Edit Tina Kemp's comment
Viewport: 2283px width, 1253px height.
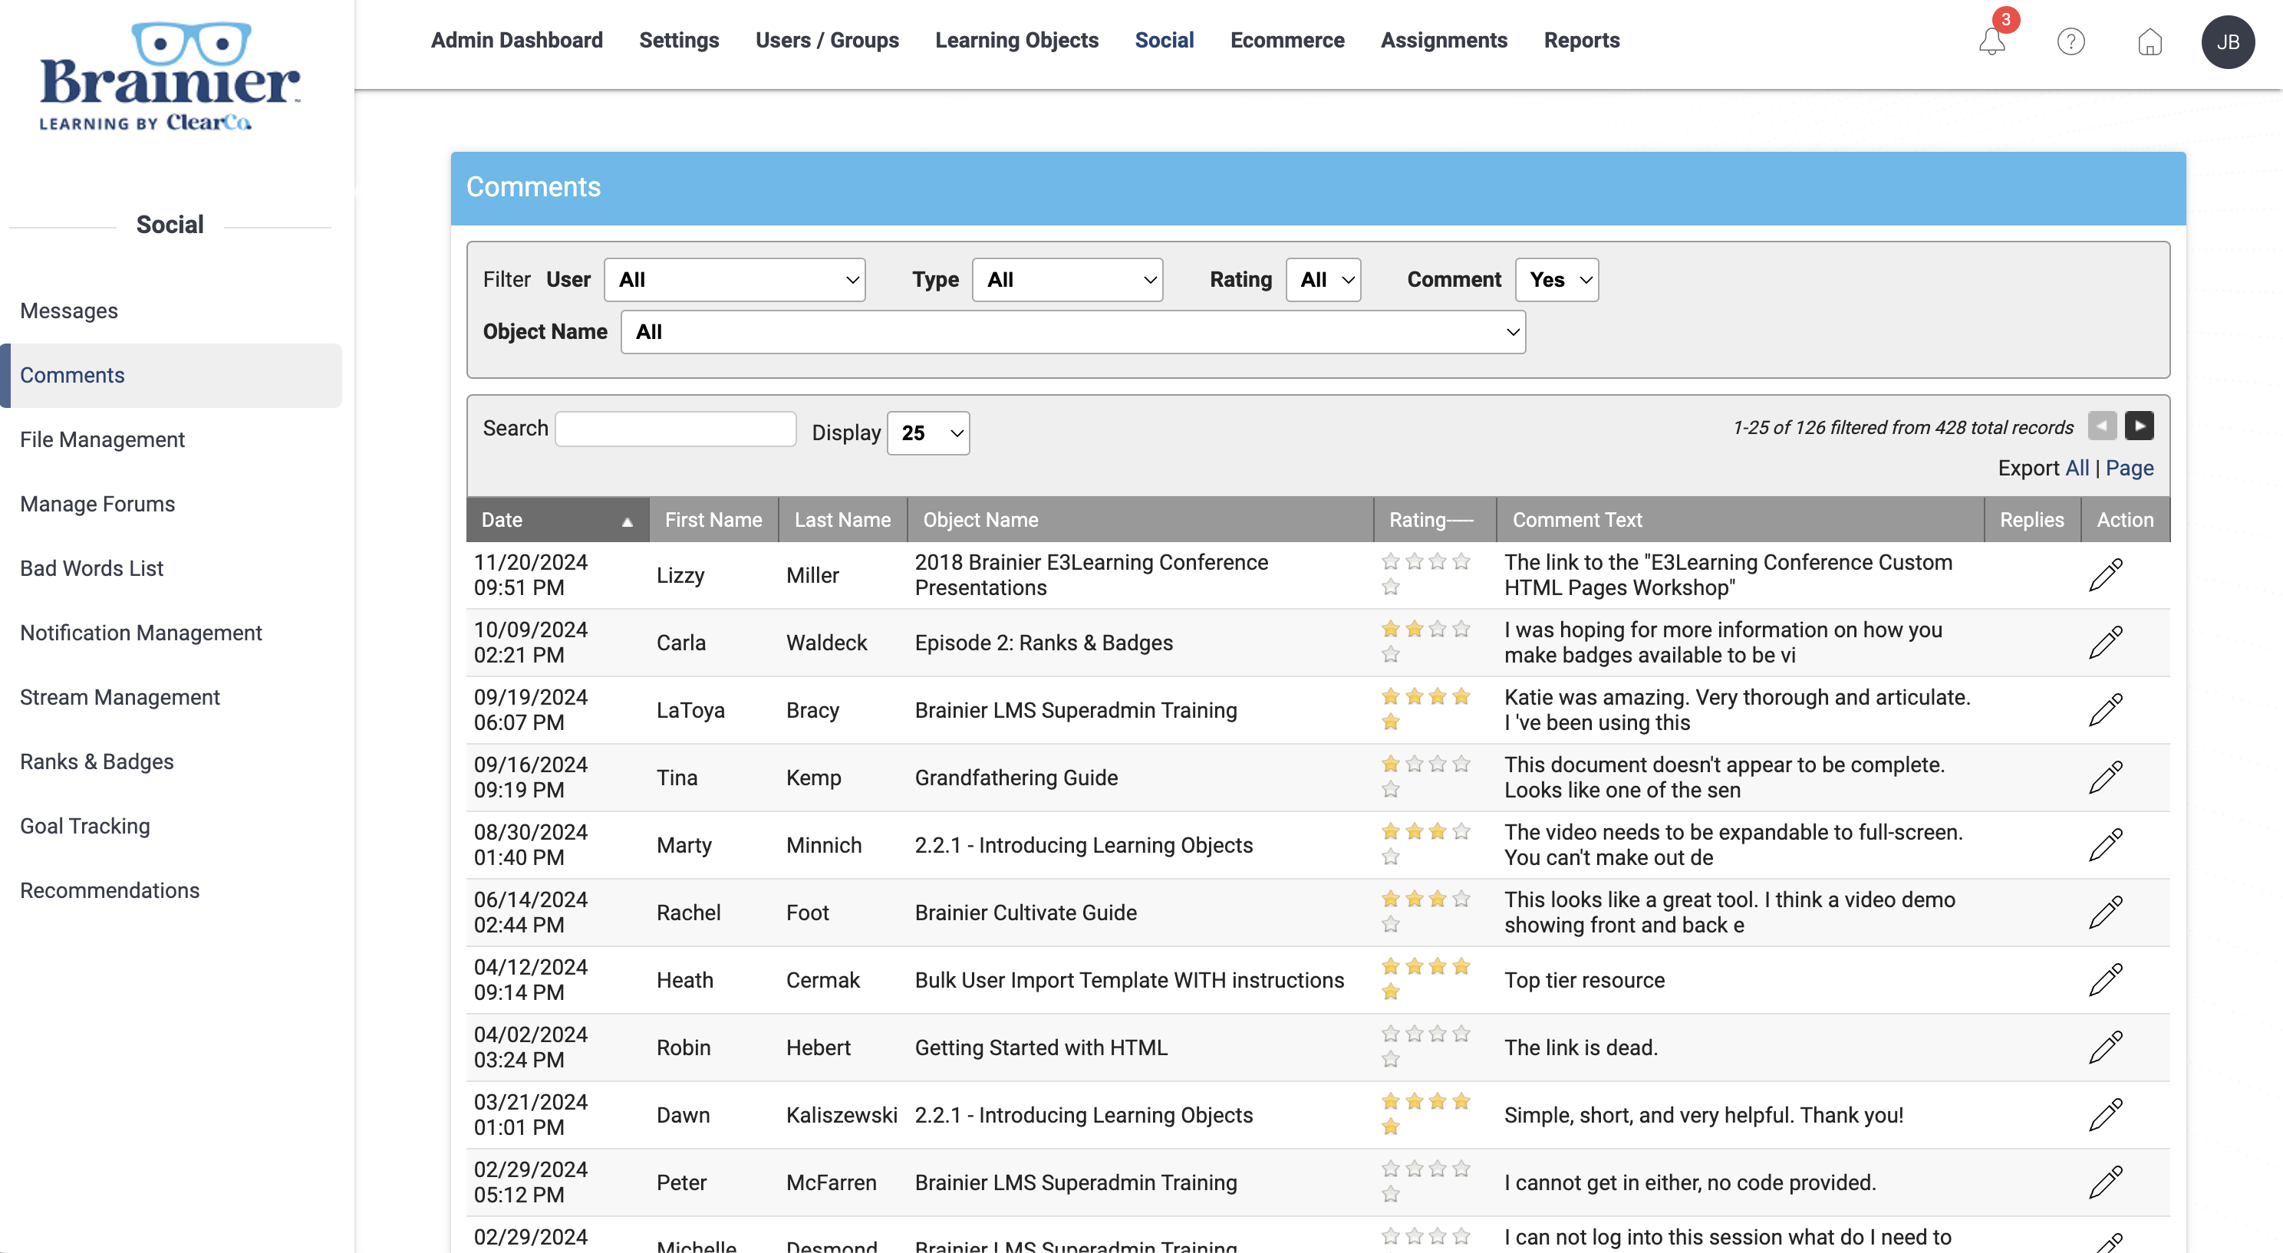(2106, 777)
